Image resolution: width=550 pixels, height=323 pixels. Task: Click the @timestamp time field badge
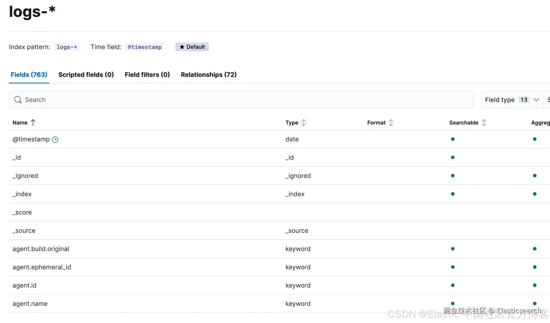(x=144, y=47)
